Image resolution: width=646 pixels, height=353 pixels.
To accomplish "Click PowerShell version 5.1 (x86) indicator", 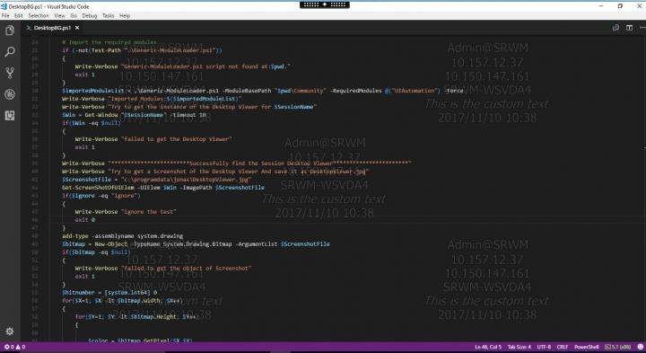I will [617, 347].
